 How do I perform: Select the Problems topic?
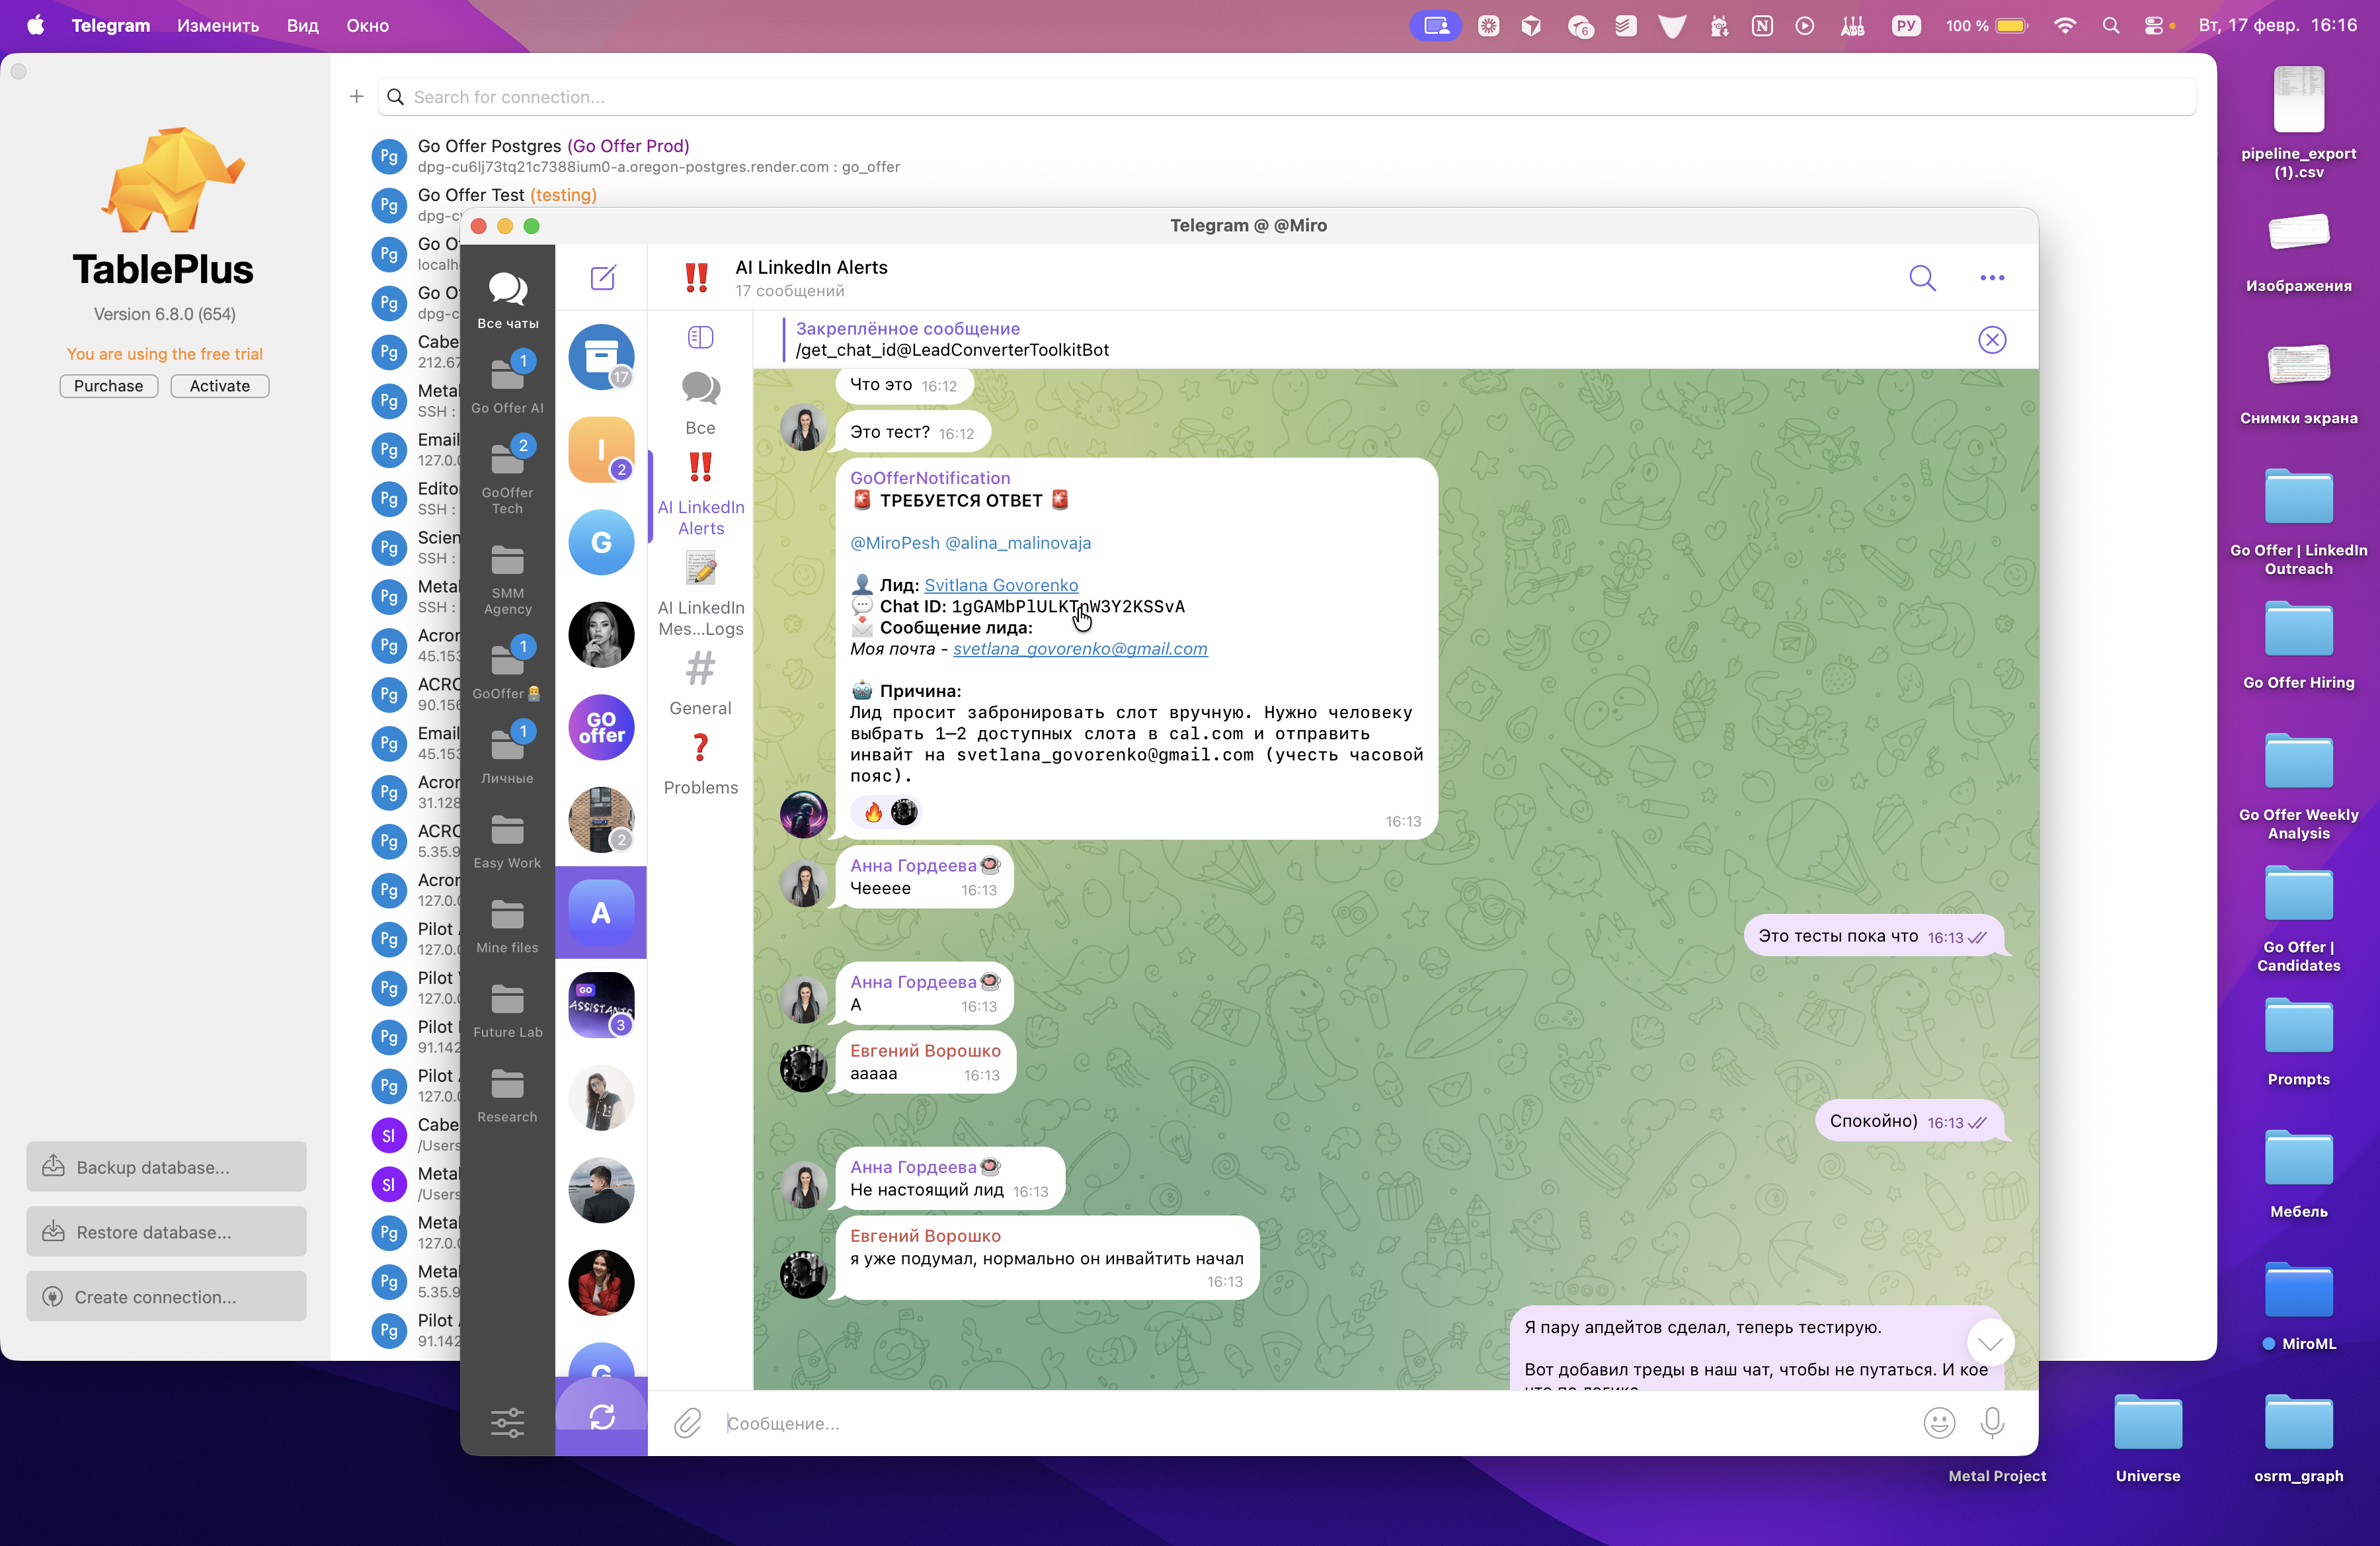click(700, 765)
